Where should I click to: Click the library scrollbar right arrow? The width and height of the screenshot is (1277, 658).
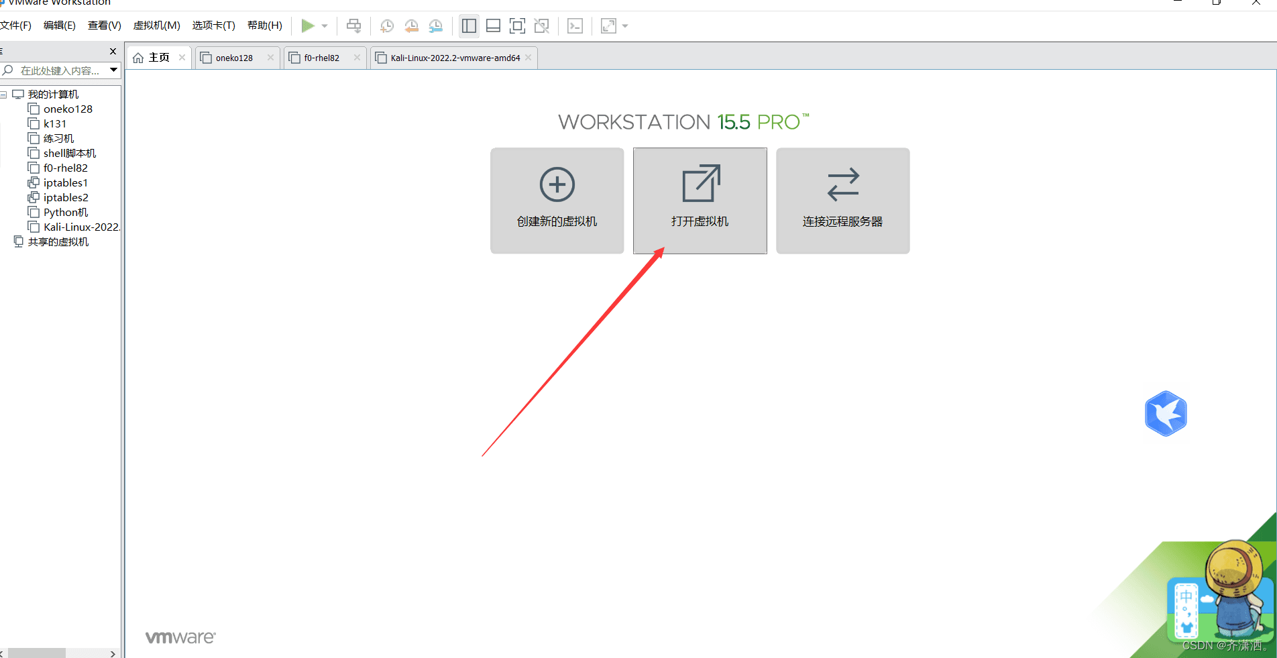pyautogui.click(x=113, y=653)
